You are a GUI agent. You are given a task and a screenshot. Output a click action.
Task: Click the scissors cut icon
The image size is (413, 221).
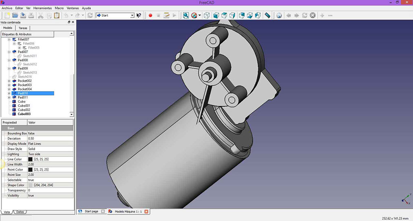pos(40,15)
